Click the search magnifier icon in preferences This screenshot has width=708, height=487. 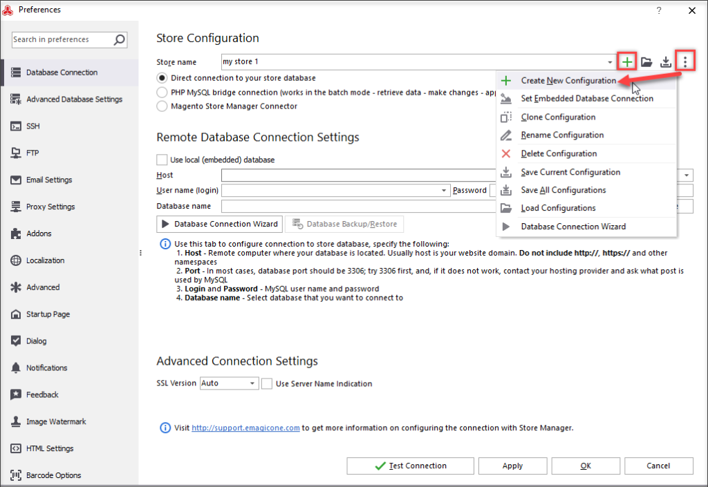(x=120, y=40)
